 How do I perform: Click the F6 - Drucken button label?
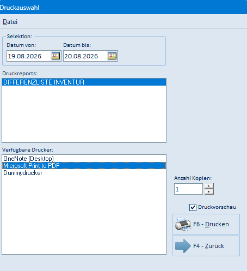[211, 224]
